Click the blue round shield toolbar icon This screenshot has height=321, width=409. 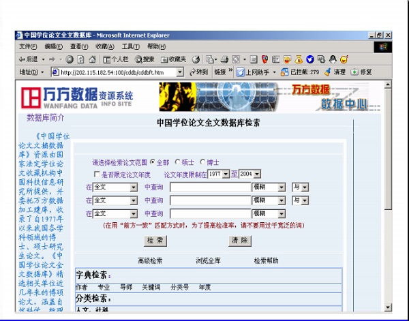pos(310,59)
